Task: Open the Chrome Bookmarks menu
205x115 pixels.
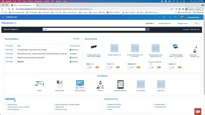Action: [x=38, y=1]
